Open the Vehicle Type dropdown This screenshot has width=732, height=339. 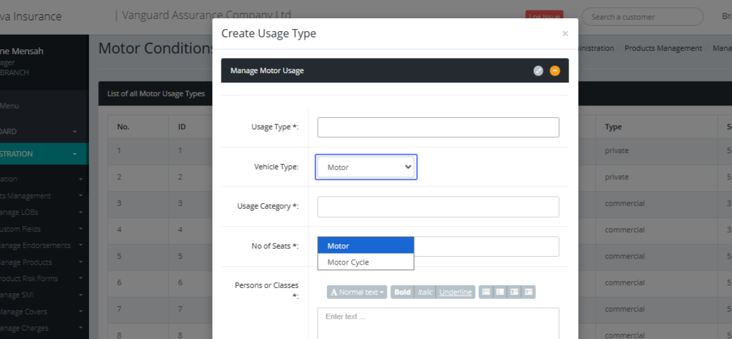click(366, 167)
